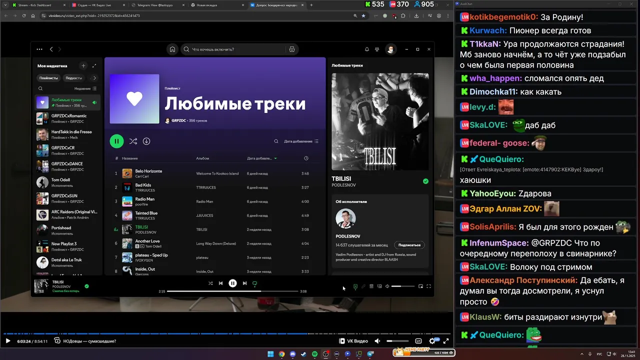Screen dimensions: 640x360
Task: Open GRPZDC playlist owner link
Action: click(179, 120)
